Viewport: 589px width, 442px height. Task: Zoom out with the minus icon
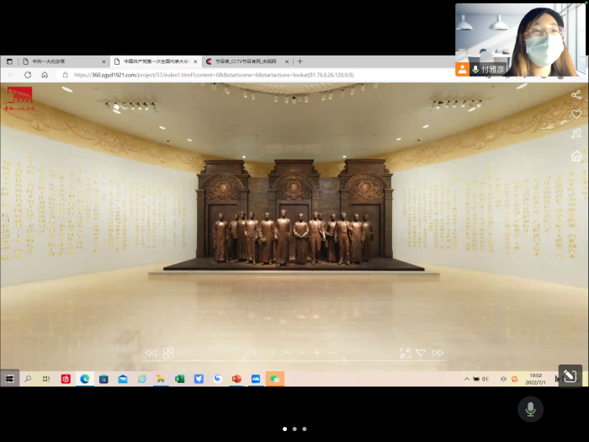tap(332, 353)
